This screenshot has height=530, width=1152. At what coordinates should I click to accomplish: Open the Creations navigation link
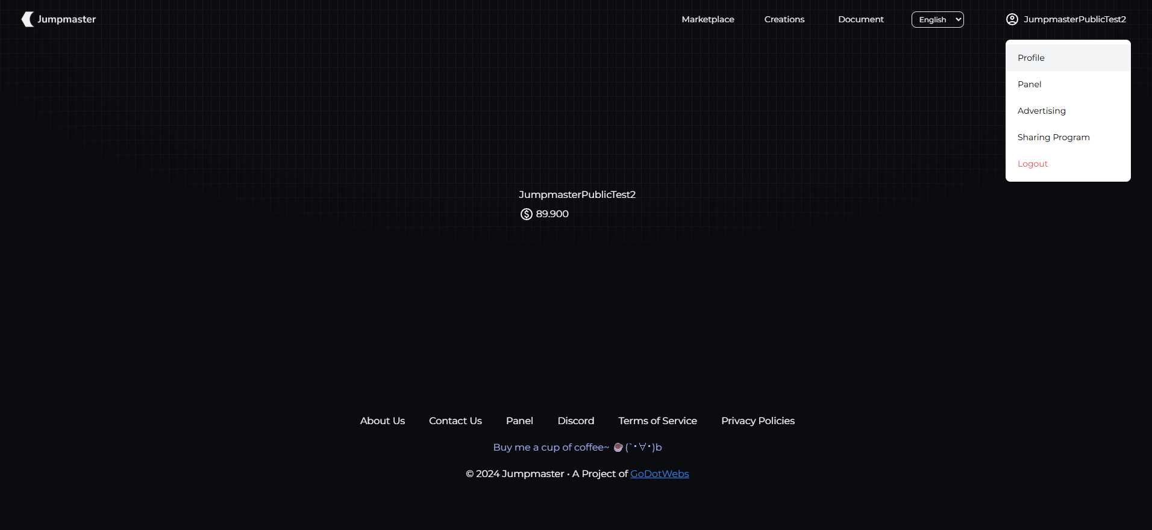pos(784,19)
